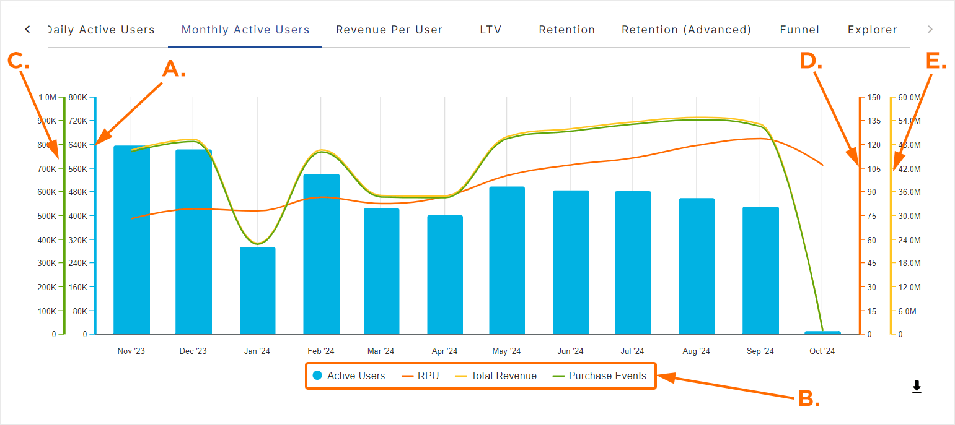955x425 pixels.
Task: Open the LTV tab
Action: tap(490, 30)
